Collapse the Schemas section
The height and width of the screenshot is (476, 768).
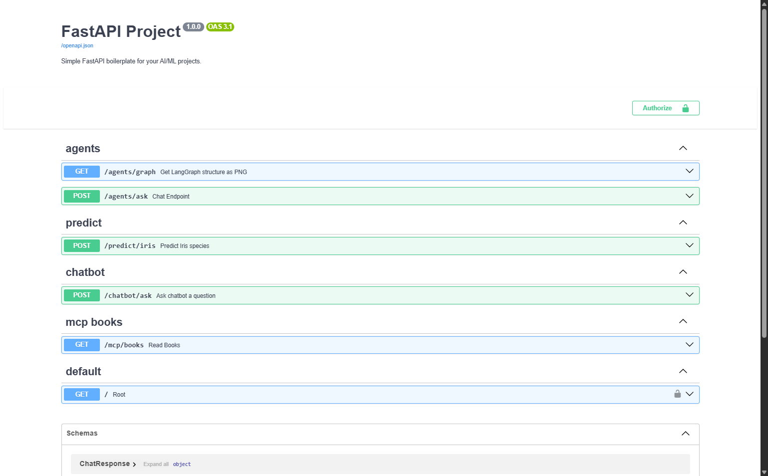(685, 434)
